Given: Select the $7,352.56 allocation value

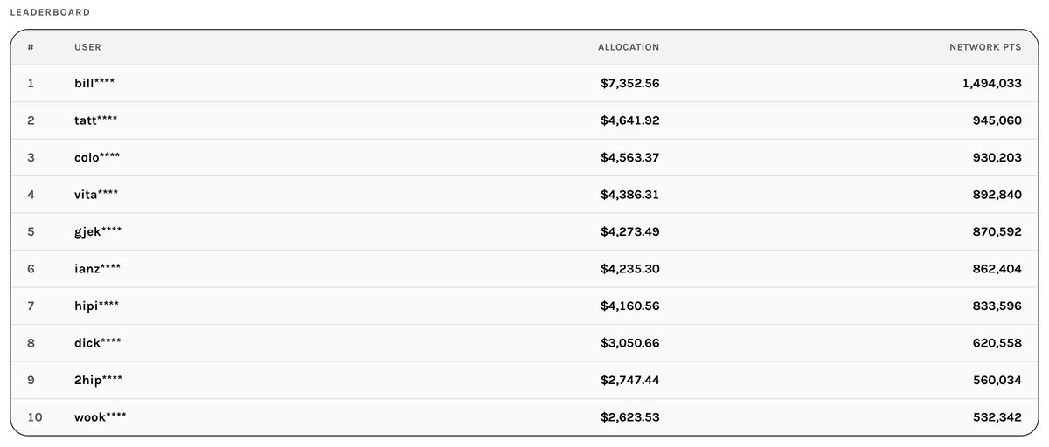Looking at the screenshot, I should 629,83.
